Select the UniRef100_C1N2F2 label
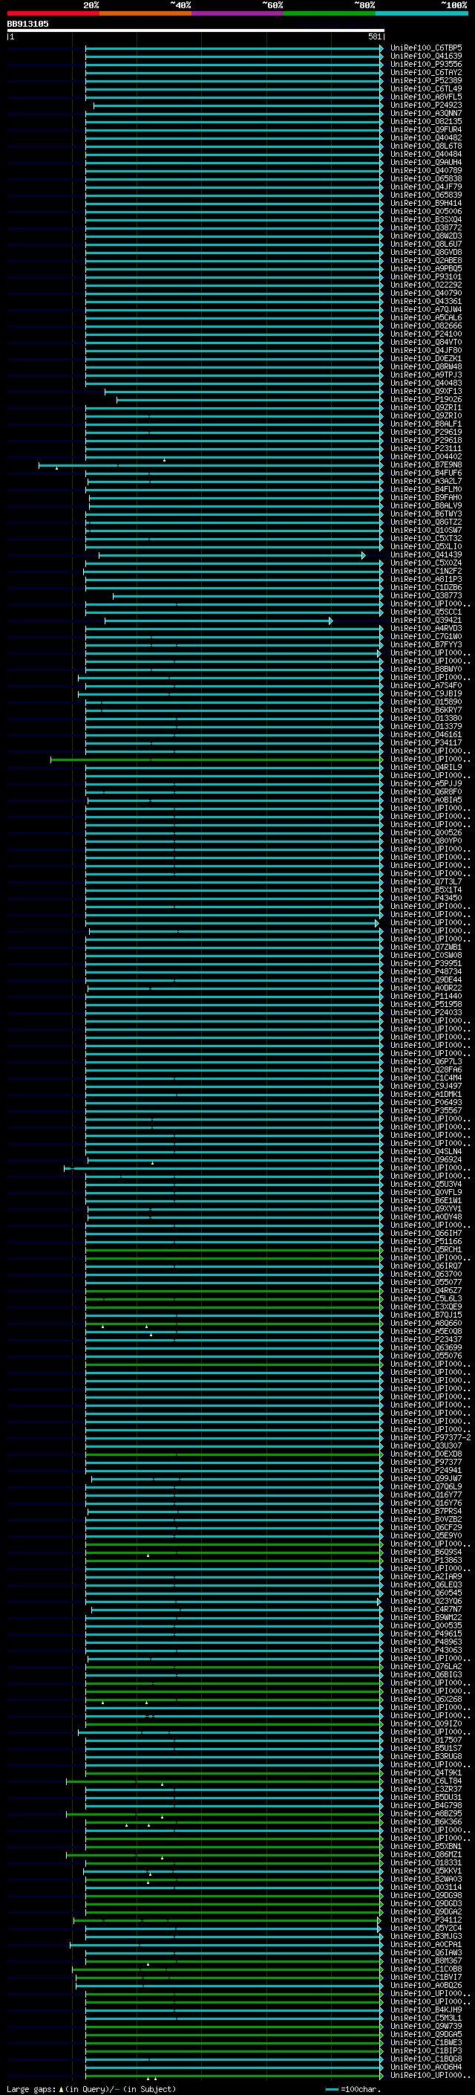Screen dimensions: 475x2095 click(425, 571)
